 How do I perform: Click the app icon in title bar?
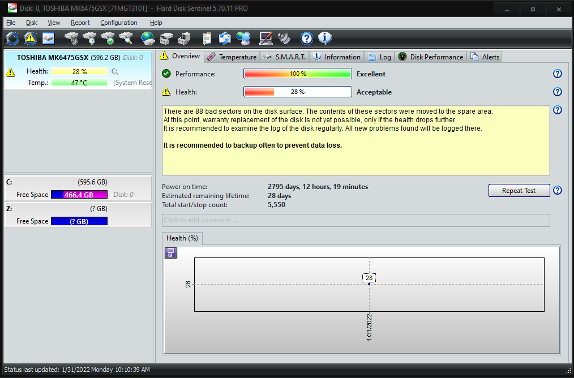tap(12, 8)
